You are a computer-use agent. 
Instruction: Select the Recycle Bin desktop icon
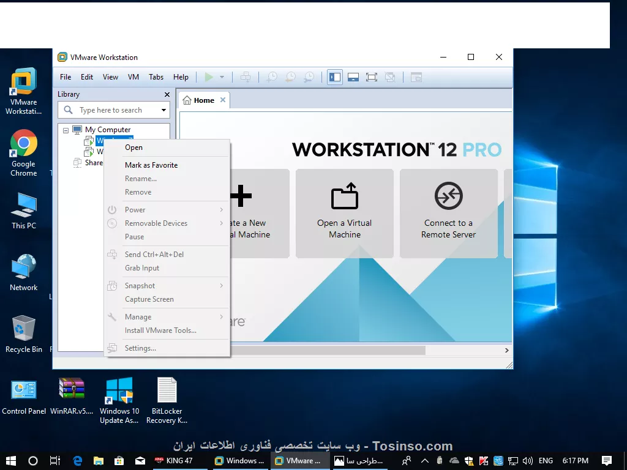coord(24,334)
